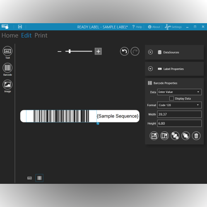Select the {Sample Sequence} text on label
Screen dimensions: 207x207
(118, 116)
